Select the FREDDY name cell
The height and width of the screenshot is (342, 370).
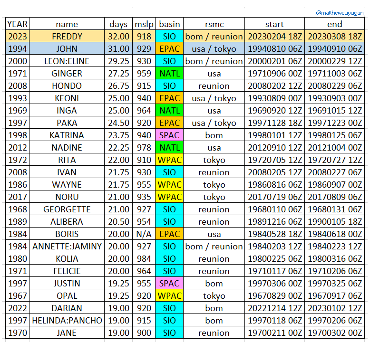pos(67,37)
